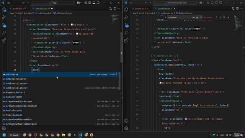This screenshot has height=138, width=245.
Task: Toggle Use Regular Expression in find widget
Action: click(x=201, y=17)
